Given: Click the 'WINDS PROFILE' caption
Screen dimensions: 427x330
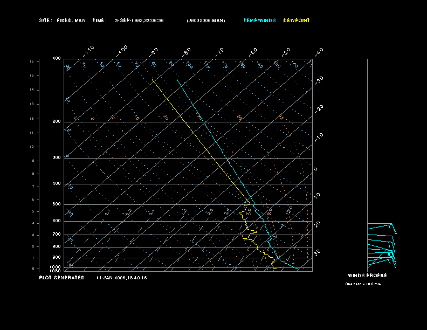Looking at the screenshot, I should click(x=367, y=276).
